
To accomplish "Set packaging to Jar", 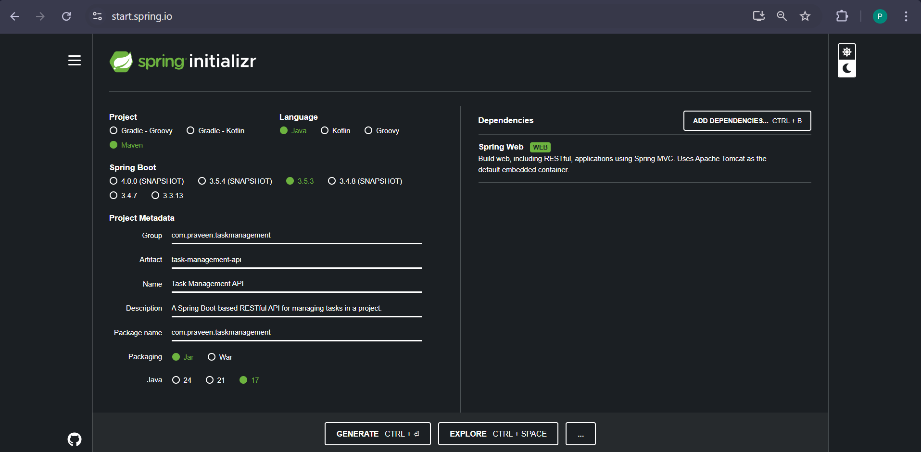I will [x=183, y=357].
